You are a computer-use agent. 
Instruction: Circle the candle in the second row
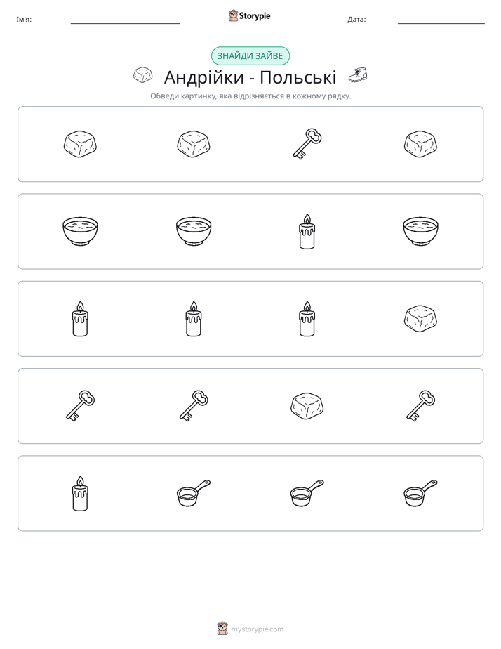(x=307, y=231)
